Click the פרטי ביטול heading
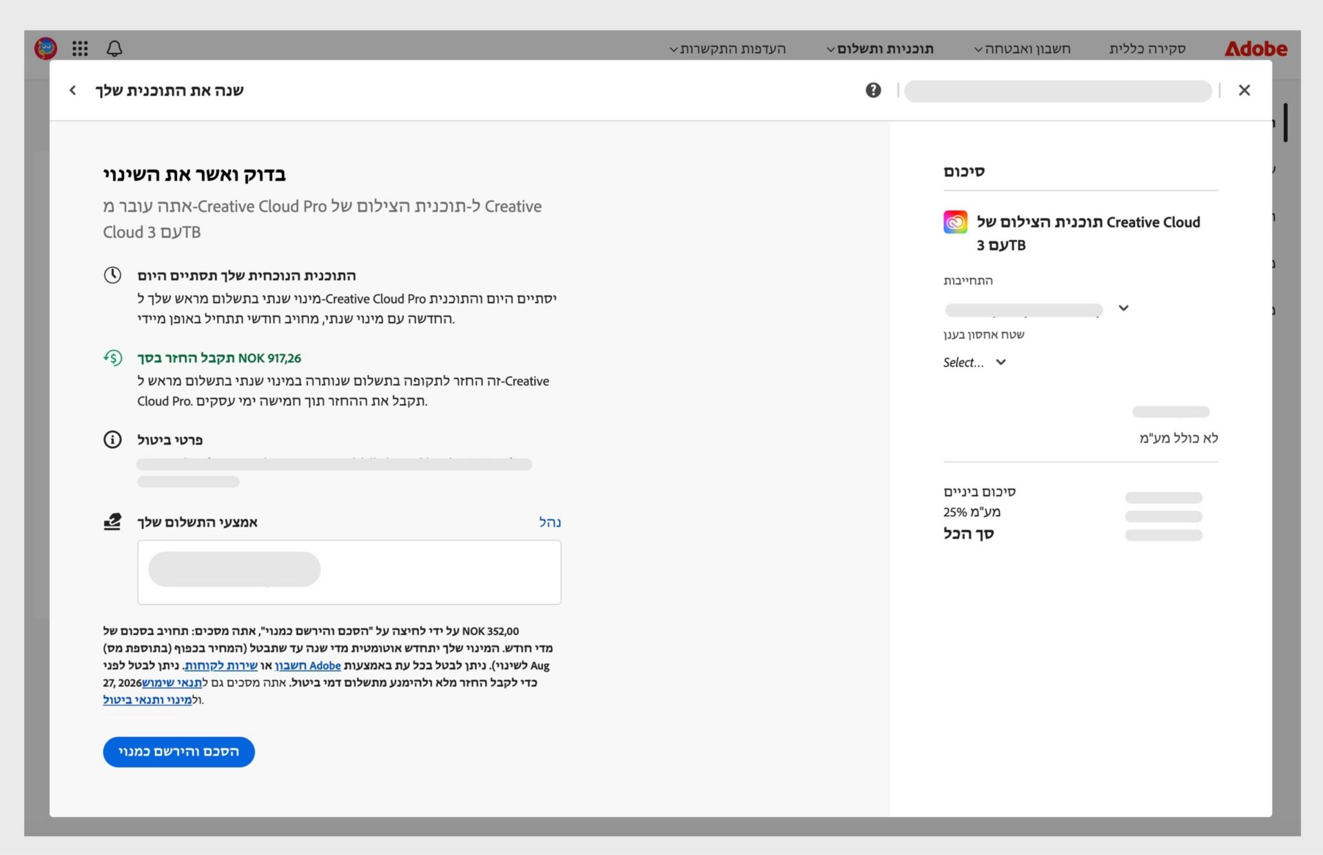Screen dimensions: 1323x855 coord(170,440)
